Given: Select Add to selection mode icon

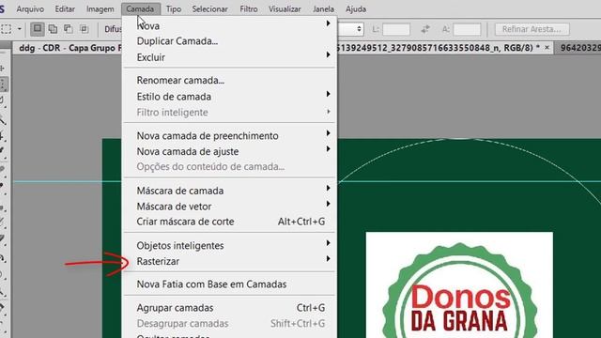Looking at the screenshot, I should pos(53,29).
